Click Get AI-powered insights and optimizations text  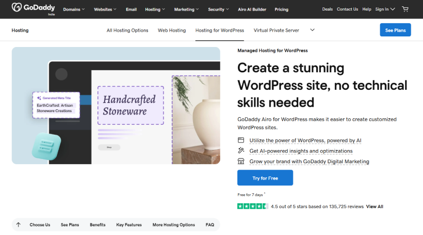[301, 151]
